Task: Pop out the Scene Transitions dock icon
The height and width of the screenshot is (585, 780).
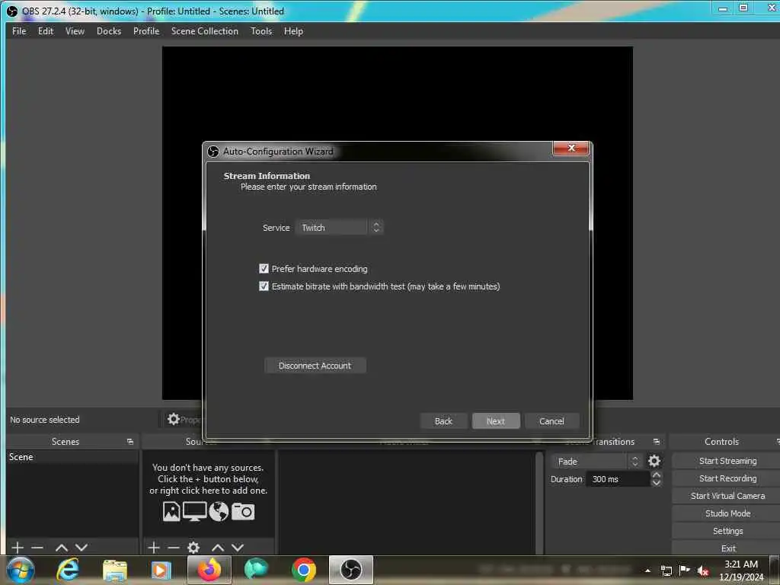Action: tap(657, 442)
